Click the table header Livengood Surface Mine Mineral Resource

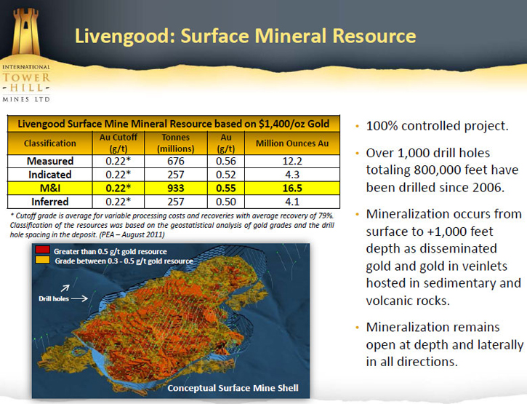click(x=174, y=124)
